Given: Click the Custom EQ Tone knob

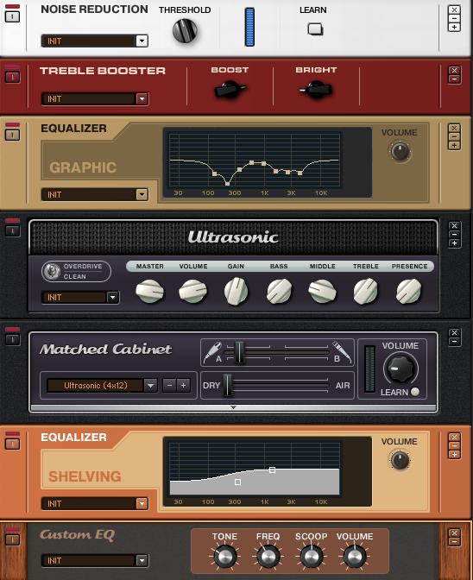Looking at the screenshot, I should 225,557.
